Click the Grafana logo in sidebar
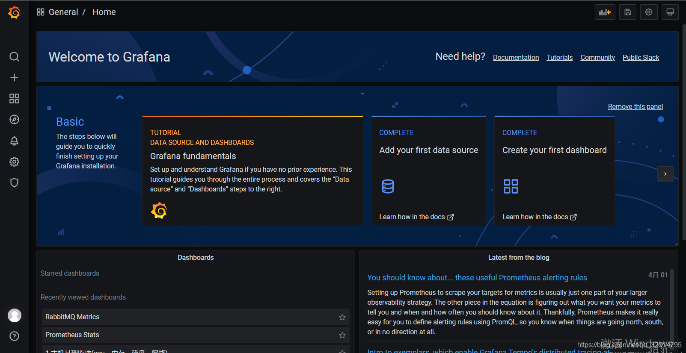The width and height of the screenshot is (686, 353). coord(14,12)
